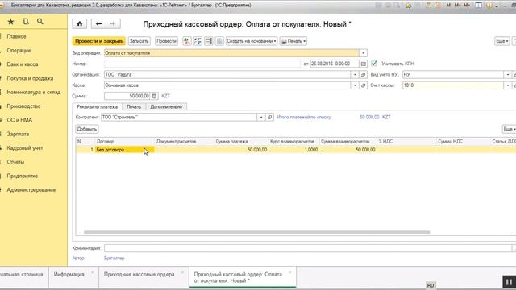This screenshot has width=516, height=290.
Task: Click the Комментарий input field
Action: pos(308,248)
